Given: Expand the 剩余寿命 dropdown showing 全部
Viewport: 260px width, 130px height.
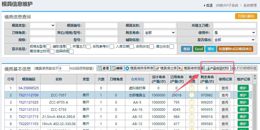Looking at the screenshot, I should tap(160, 32).
